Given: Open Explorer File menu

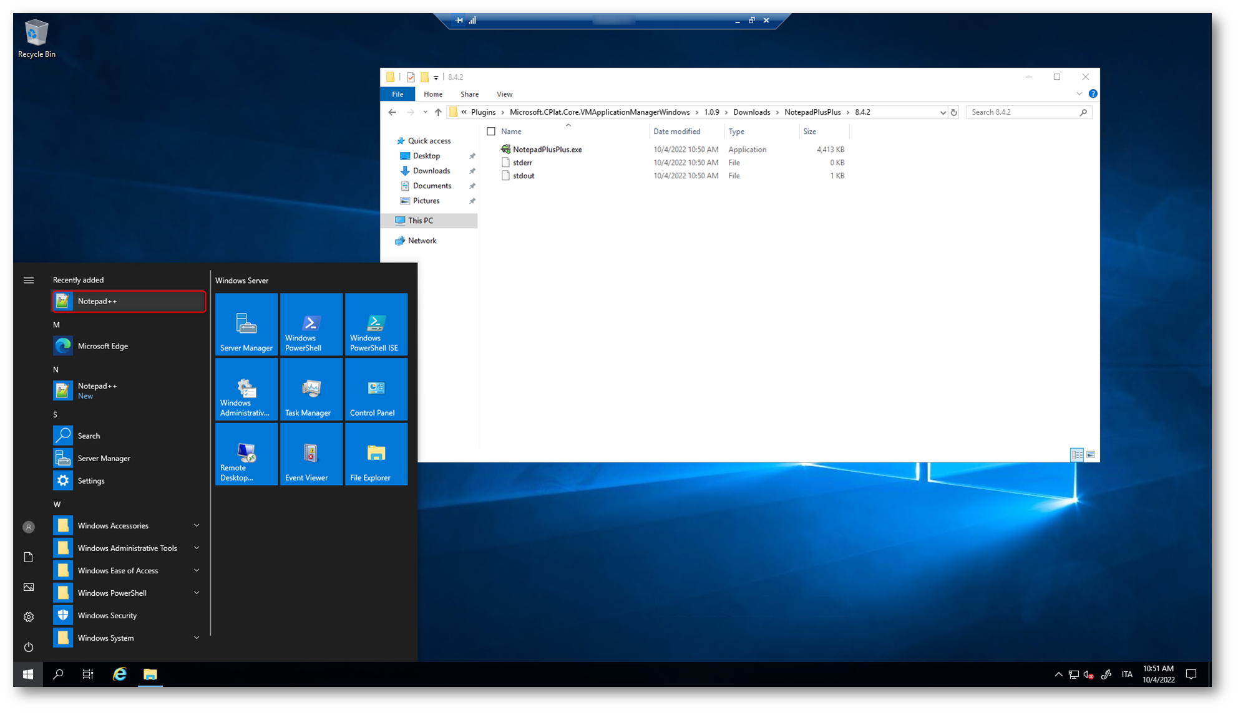Looking at the screenshot, I should pos(397,94).
